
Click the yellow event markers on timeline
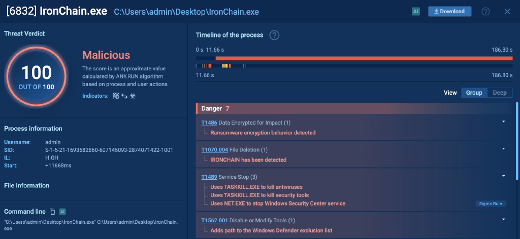[x=226, y=66]
